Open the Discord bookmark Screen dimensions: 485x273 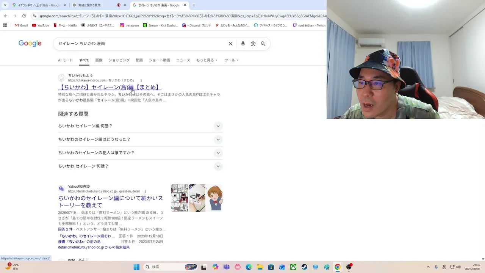pyautogui.click(x=196, y=25)
